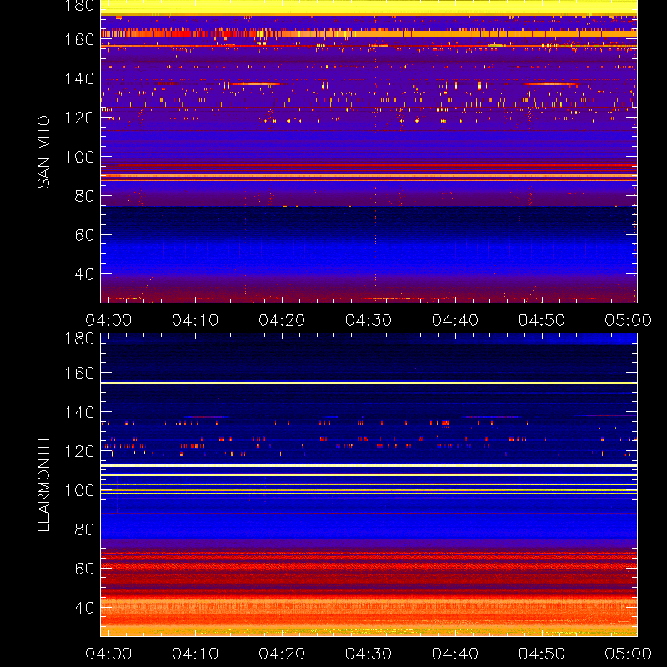
Task: Click 04:50 time label under Learmonth plot
Action: (542, 654)
